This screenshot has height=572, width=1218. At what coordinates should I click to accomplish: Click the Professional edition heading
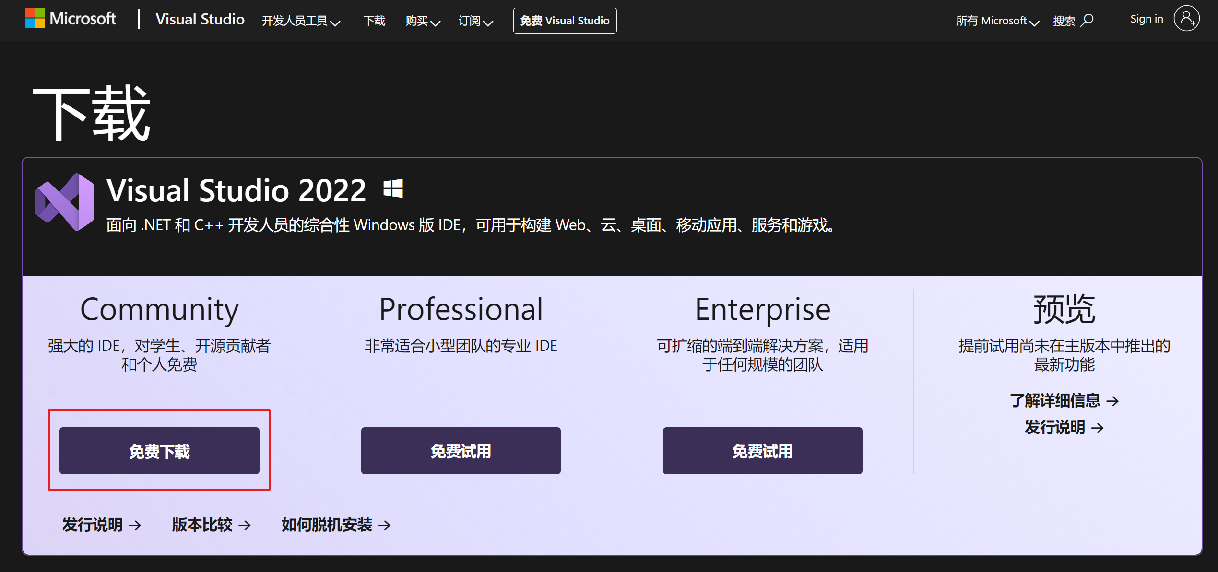[461, 309]
